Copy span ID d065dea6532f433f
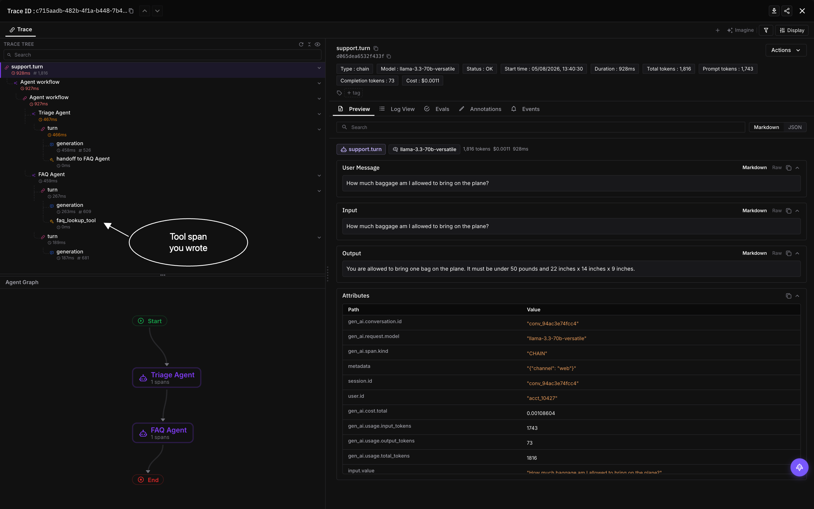Image resolution: width=814 pixels, height=509 pixels. click(388, 56)
